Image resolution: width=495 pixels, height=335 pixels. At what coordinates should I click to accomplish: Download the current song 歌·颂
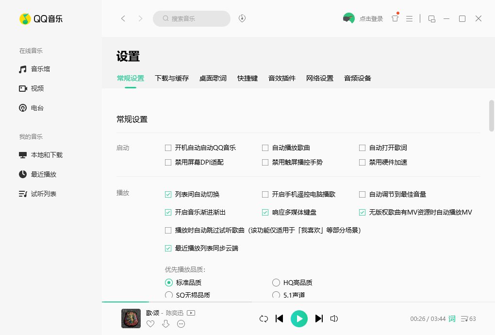(x=165, y=324)
